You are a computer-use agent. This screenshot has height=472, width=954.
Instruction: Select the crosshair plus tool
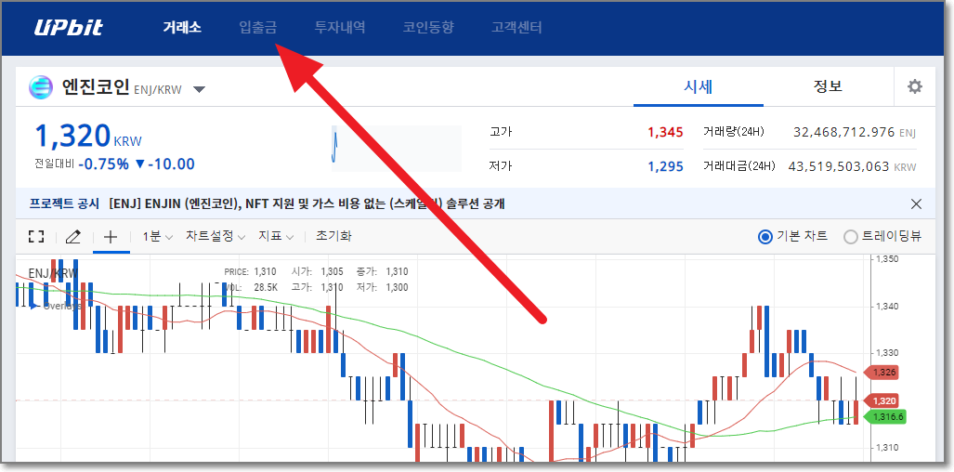click(111, 237)
